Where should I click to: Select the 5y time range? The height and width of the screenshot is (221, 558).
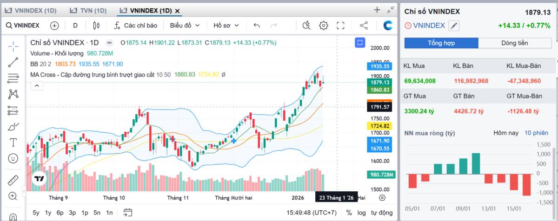(x=36, y=213)
